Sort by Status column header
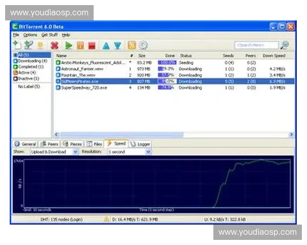 (186, 56)
